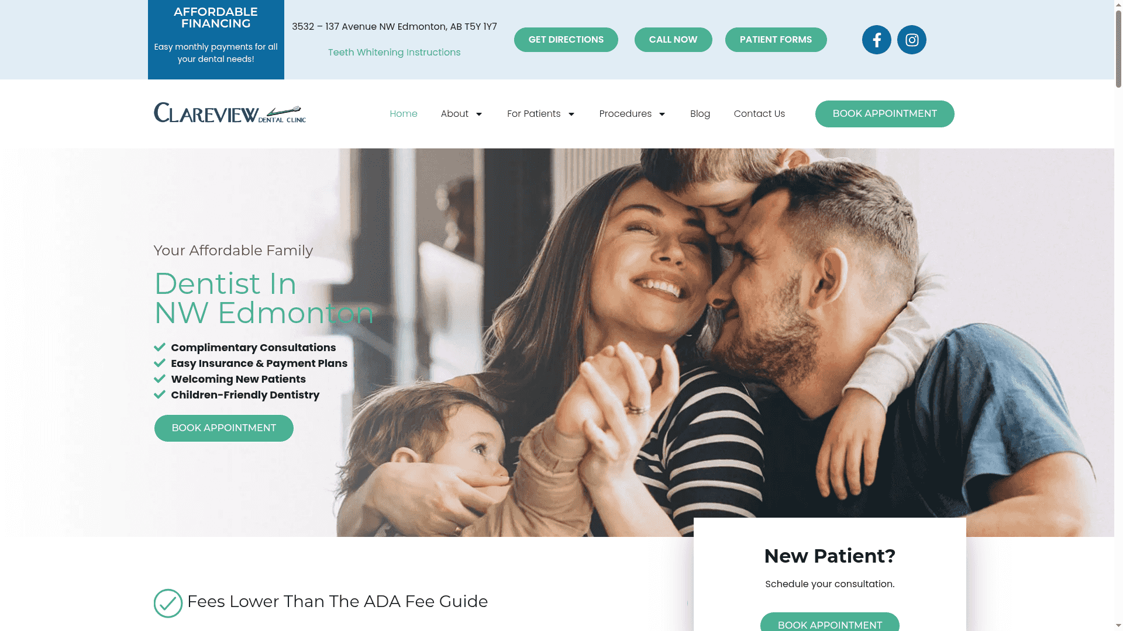Screen dimensions: 1123x631
Task: Click the circled checkmark beside Fees Lower
Action: (168, 603)
